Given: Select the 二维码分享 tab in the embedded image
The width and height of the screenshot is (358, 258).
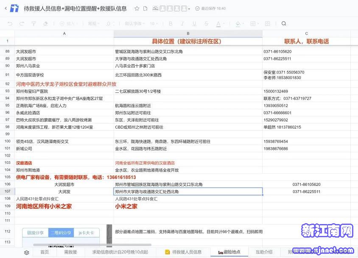Looking at the screenshot, I should pos(61,233).
